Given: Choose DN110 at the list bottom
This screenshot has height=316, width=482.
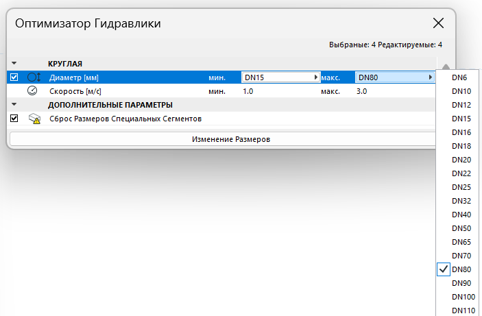Looking at the screenshot, I should tap(457, 311).
